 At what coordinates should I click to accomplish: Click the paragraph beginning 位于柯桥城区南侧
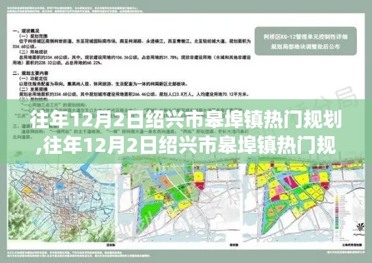pyautogui.click(x=132, y=43)
